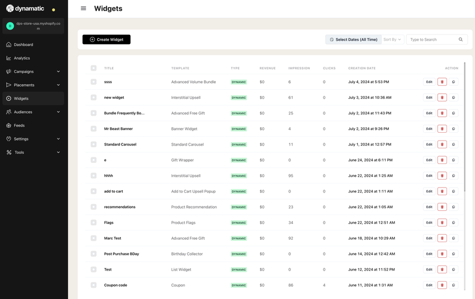475x299 pixels.
Task: Click the trash icon for Mr Beast Banner
Action: coord(442,129)
